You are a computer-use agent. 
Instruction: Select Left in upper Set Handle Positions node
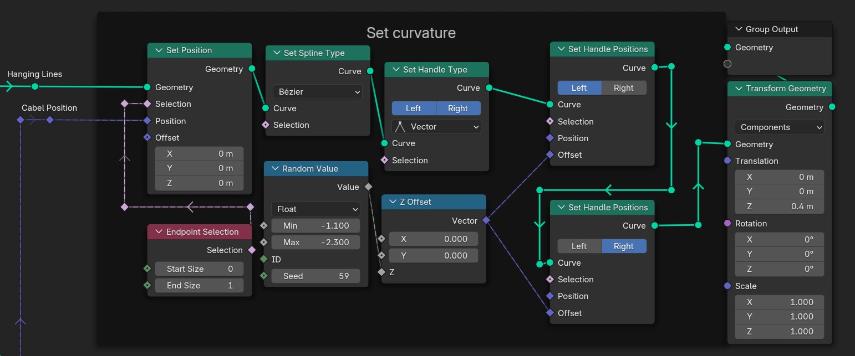(579, 88)
